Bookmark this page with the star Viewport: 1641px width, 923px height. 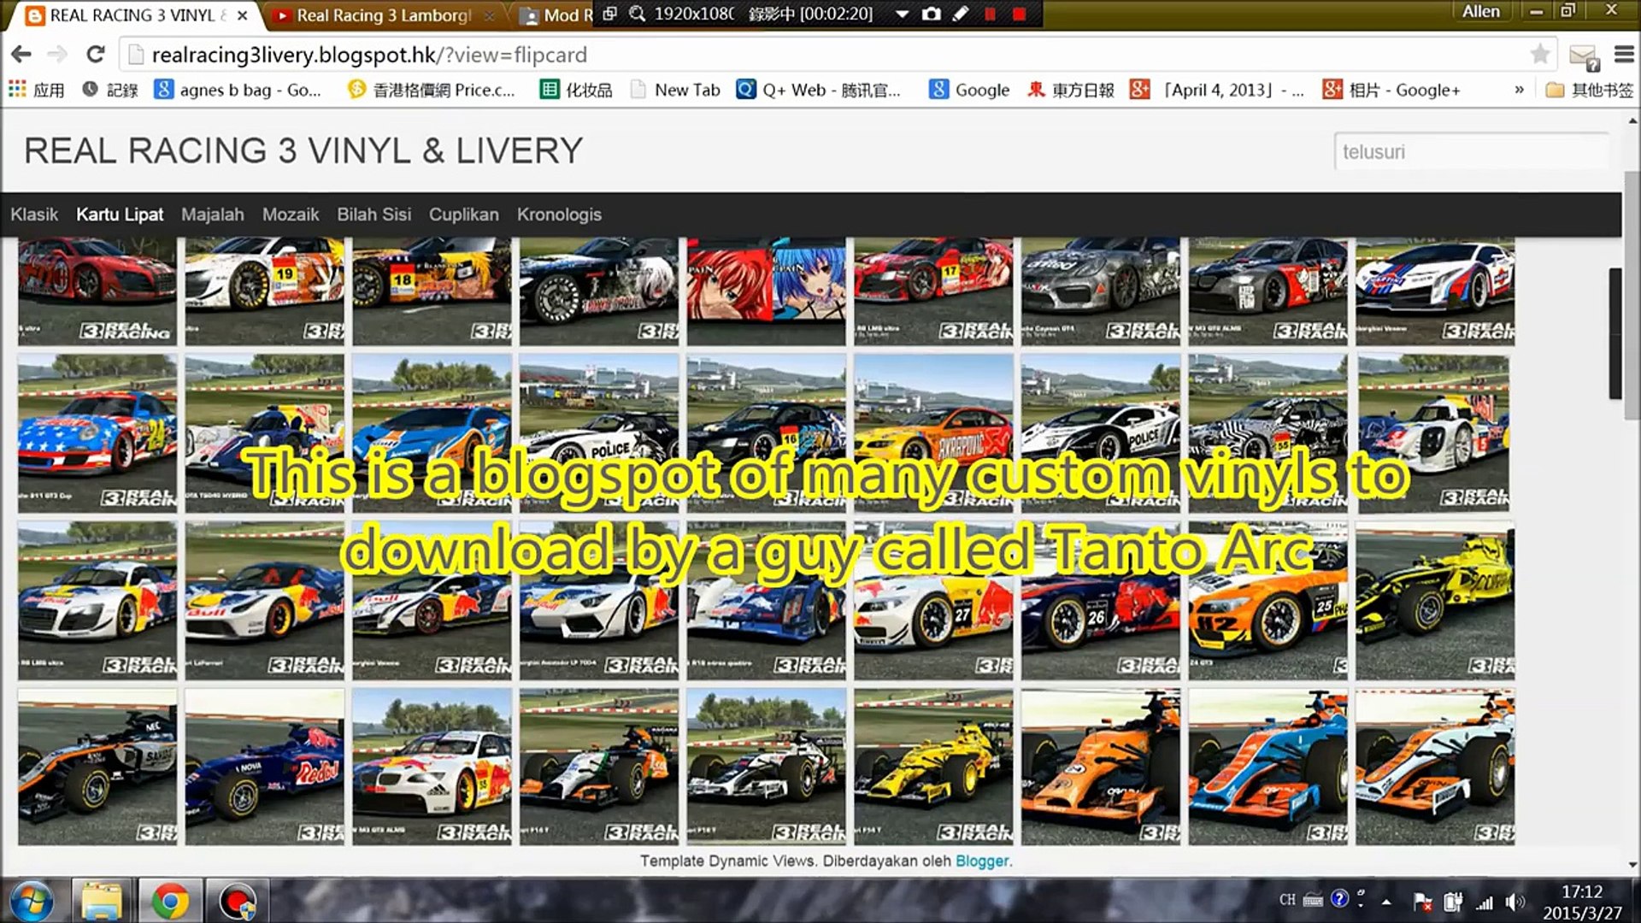click(x=1539, y=55)
